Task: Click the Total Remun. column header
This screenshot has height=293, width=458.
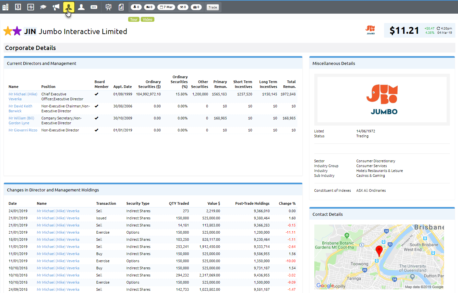Action: 289,84
